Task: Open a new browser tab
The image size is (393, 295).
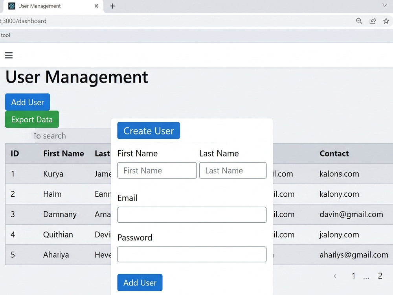Action: [113, 6]
